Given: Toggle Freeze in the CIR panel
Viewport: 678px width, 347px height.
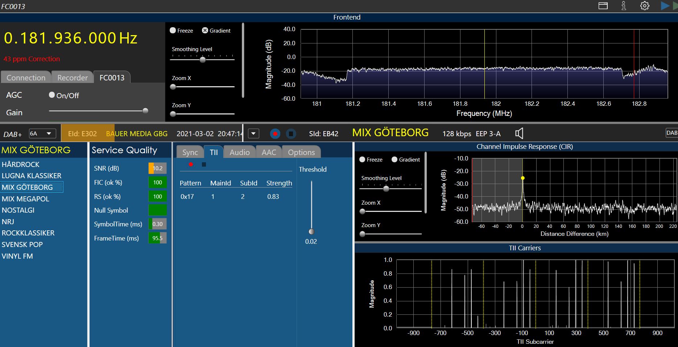Looking at the screenshot, I should pos(371,159).
